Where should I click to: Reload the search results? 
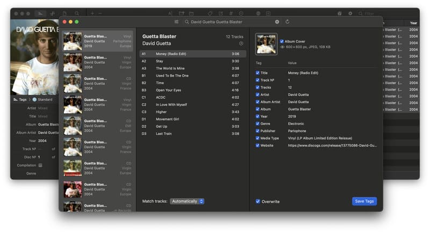coord(287,21)
